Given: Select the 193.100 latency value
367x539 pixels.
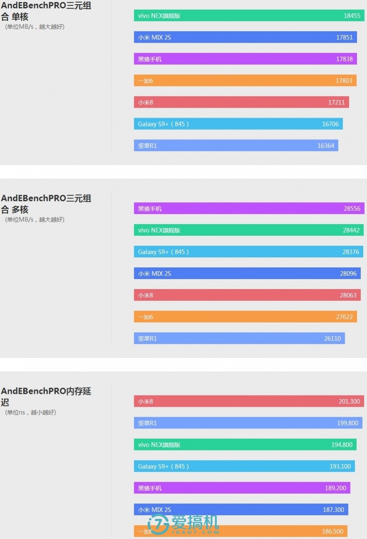Looking at the screenshot, I should coord(340,466).
